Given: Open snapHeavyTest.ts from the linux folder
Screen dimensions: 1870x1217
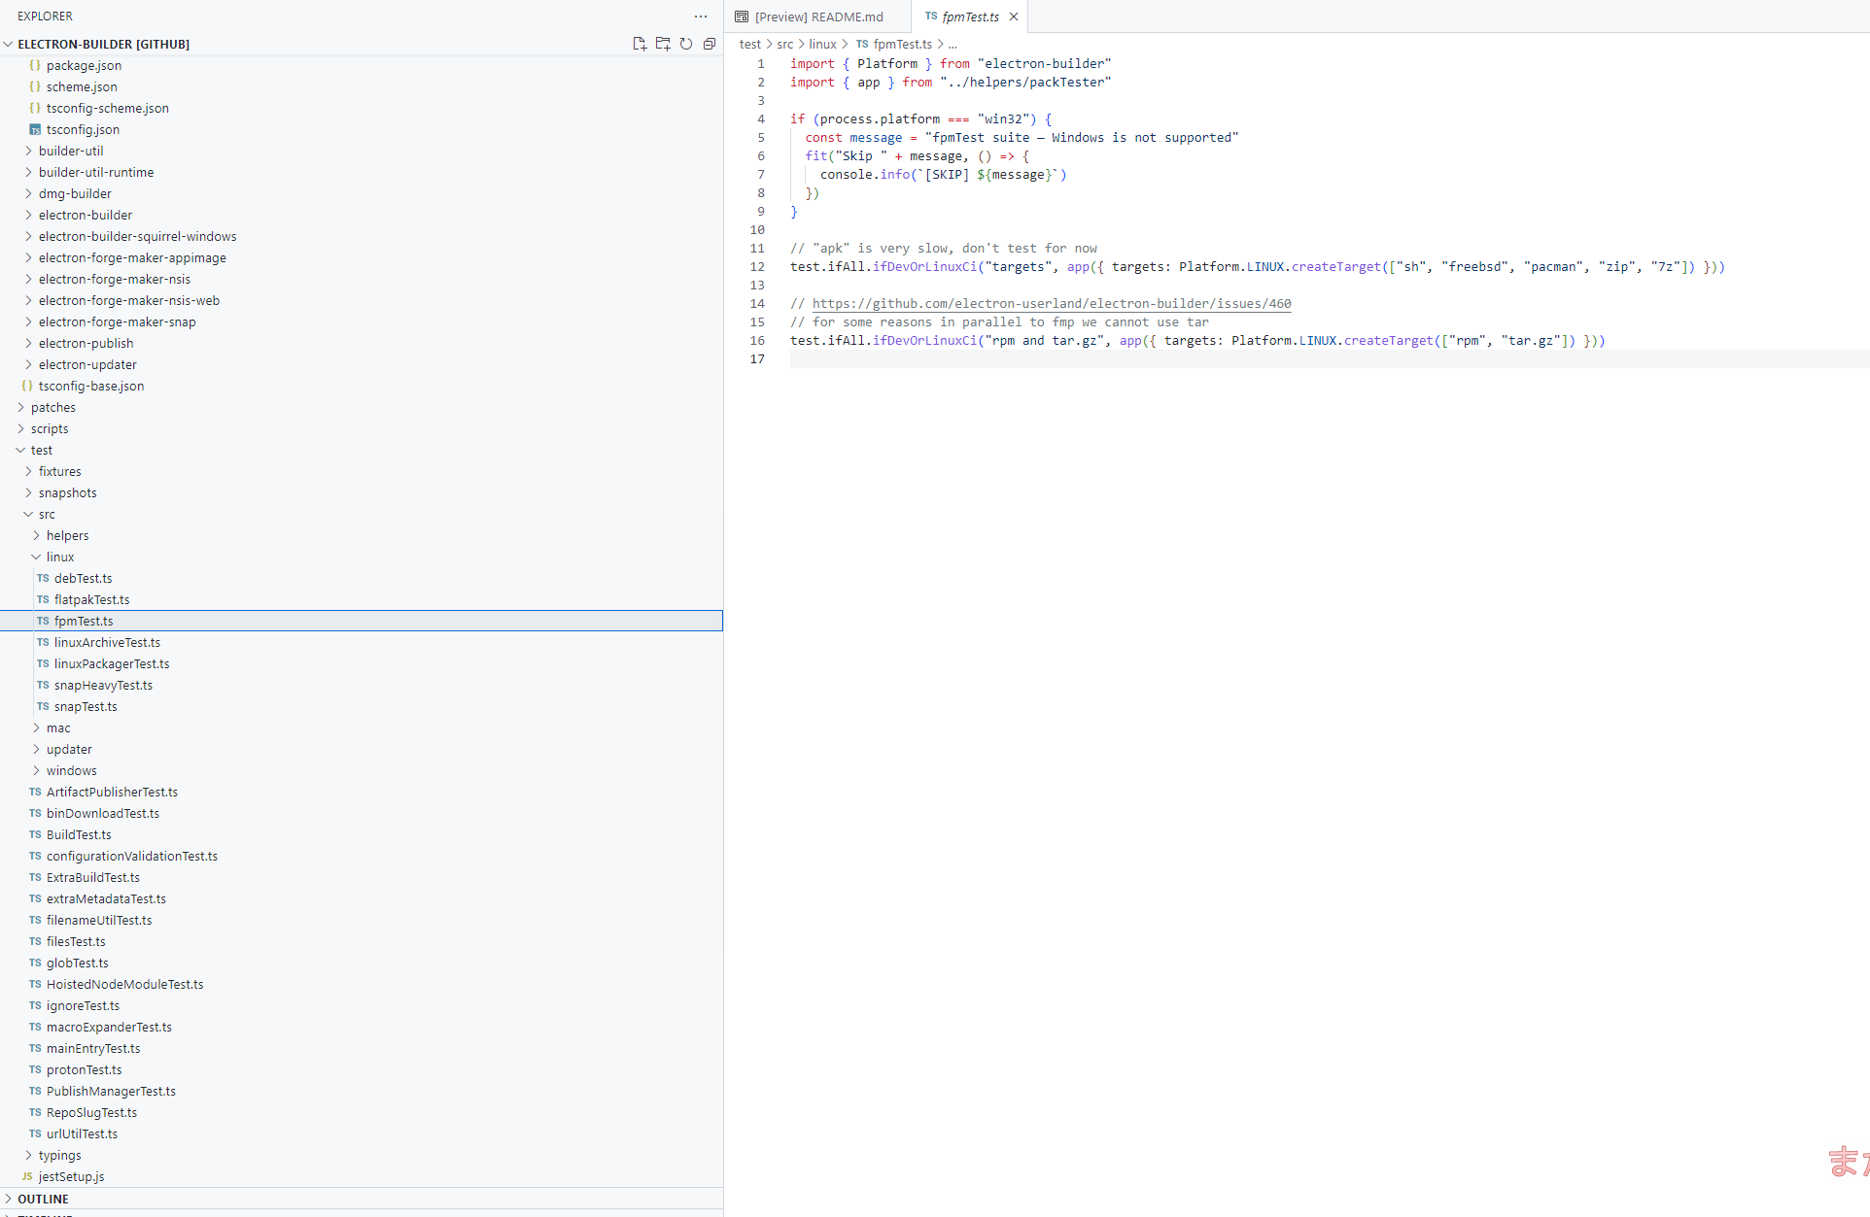Looking at the screenshot, I should 103,685.
